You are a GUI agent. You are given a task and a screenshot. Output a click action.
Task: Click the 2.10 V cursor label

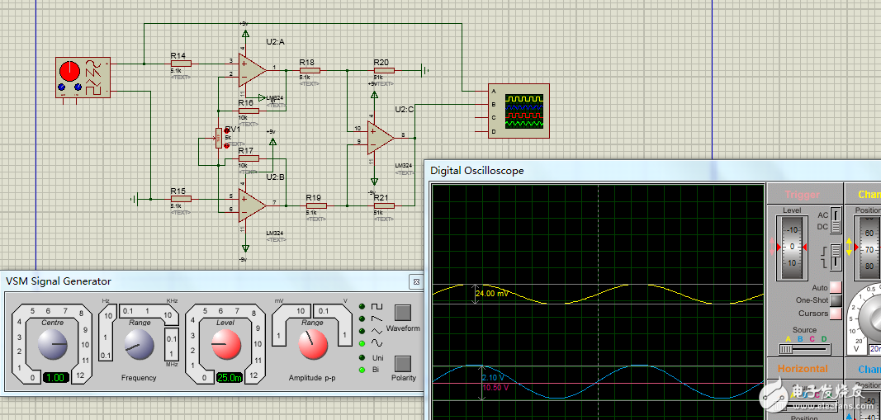[x=495, y=379]
